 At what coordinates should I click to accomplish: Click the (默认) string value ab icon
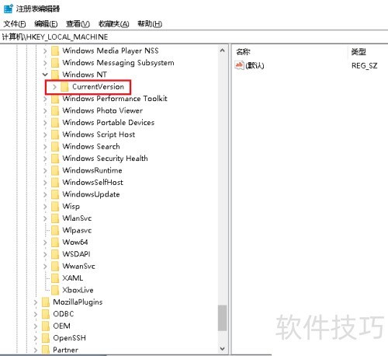tap(239, 65)
